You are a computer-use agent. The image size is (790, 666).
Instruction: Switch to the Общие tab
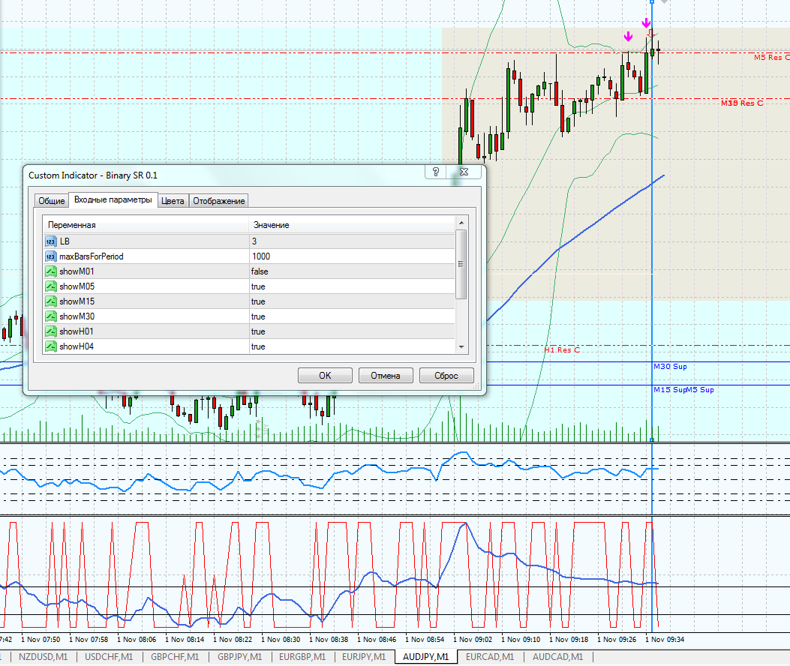coord(51,201)
